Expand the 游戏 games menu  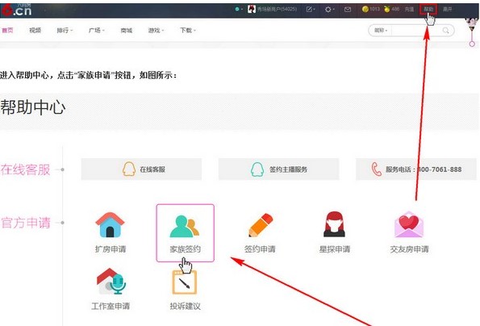(x=157, y=30)
